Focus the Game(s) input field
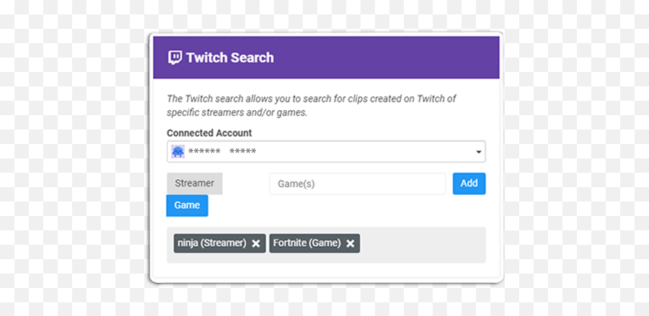The image size is (649, 316). pos(358,184)
